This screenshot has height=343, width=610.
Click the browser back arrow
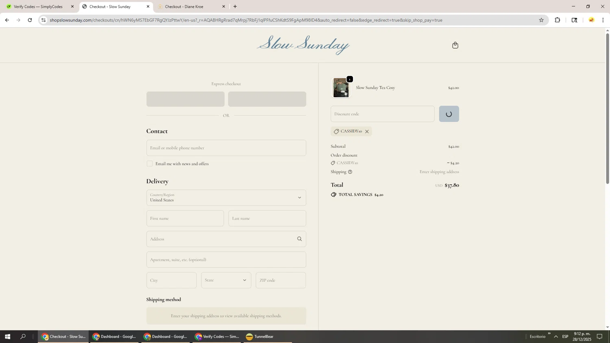[x=7, y=20]
